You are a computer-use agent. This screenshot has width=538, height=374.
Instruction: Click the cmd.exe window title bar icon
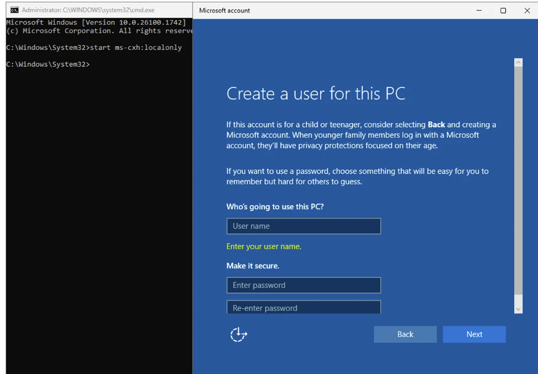pyautogui.click(x=14, y=10)
